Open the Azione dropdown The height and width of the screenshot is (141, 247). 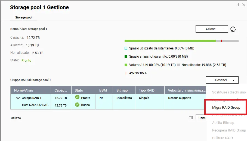[x=212, y=29]
